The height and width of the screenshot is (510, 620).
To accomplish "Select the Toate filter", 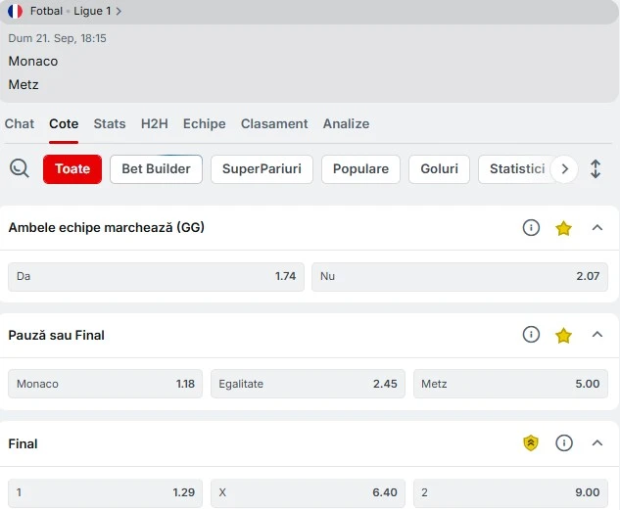I will pos(72,169).
